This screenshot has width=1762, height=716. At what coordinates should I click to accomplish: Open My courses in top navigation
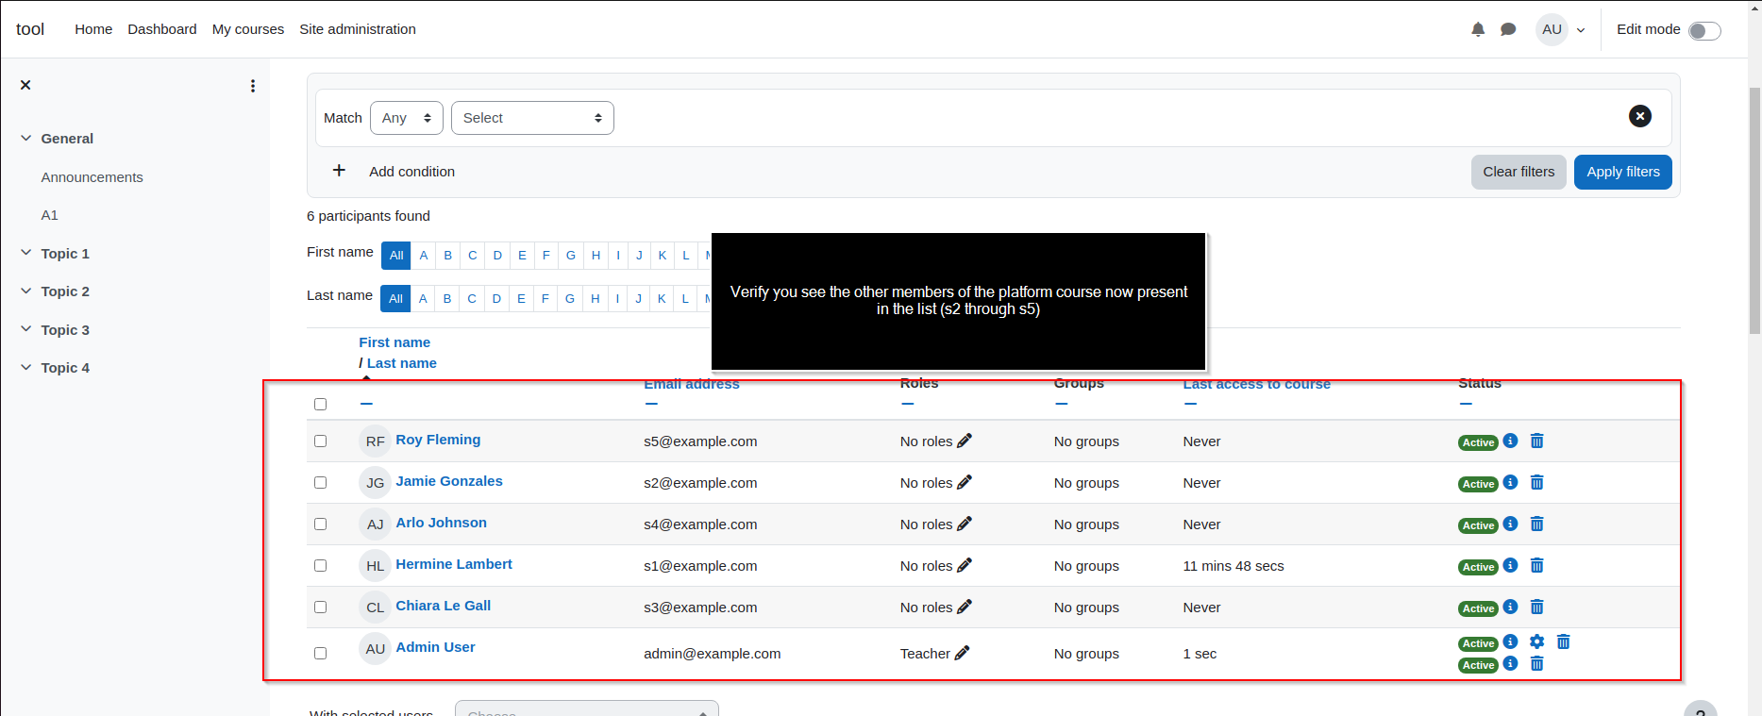(248, 29)
